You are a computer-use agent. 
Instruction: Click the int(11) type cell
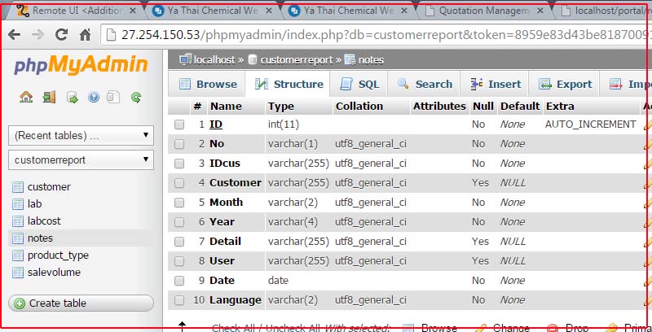(284, 124)
